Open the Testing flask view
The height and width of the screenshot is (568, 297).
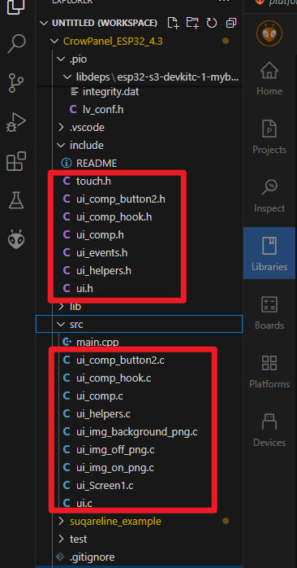click(16, 200)
